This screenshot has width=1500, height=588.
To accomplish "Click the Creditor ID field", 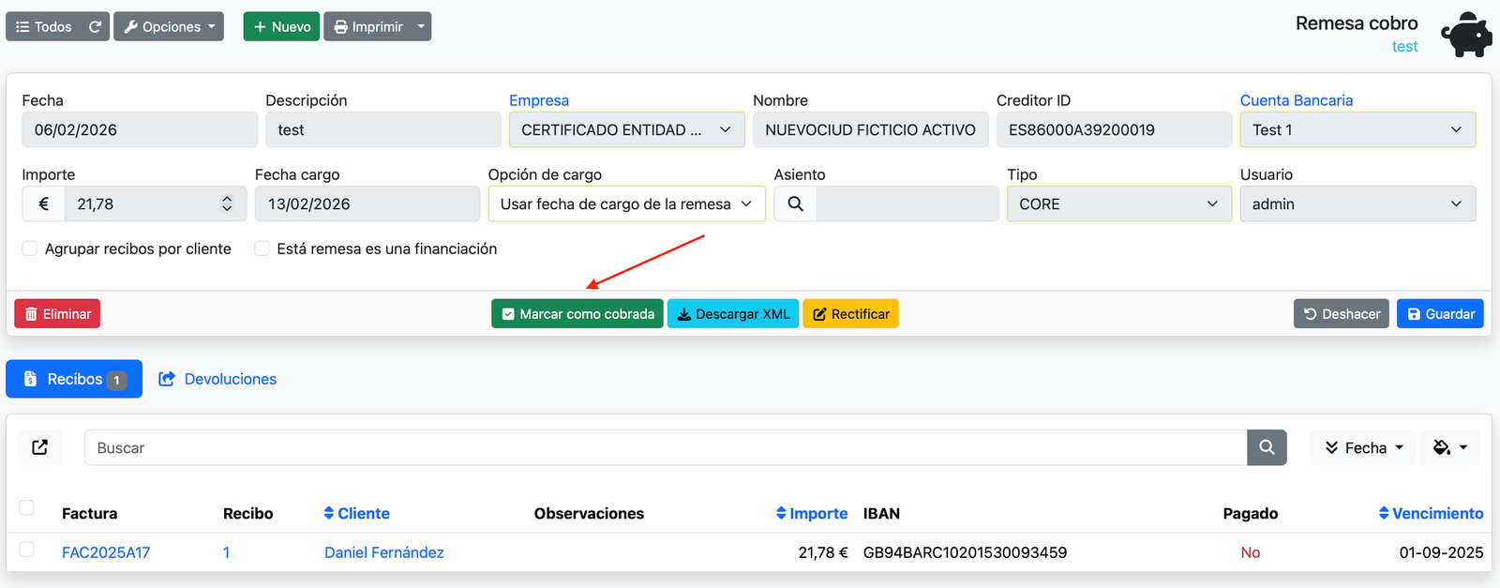I will (1115, 129).
